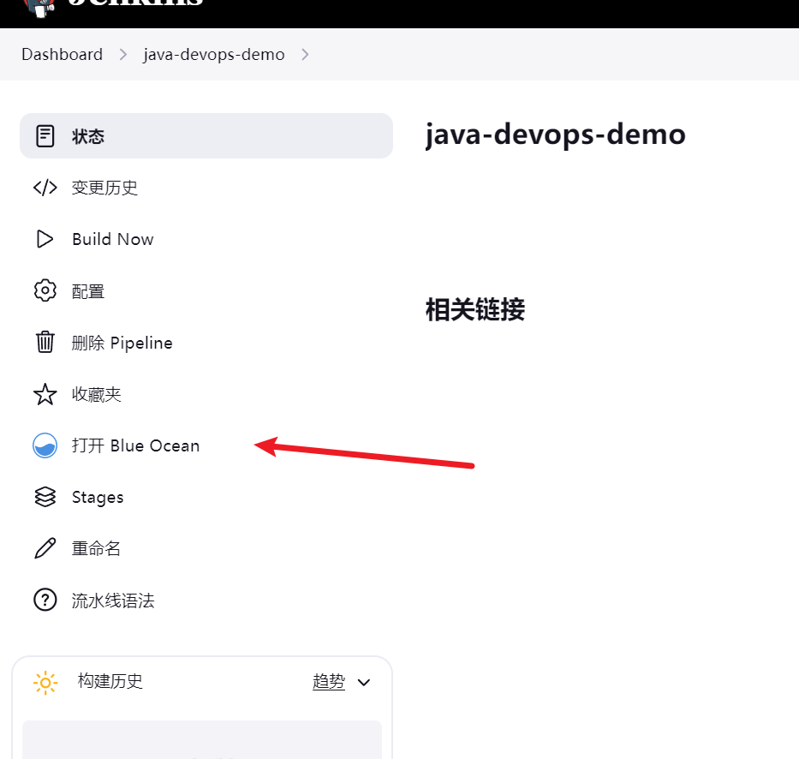799x759 pixels.
Task: Expand chevron after java-devops-demo breadcrumb
Action: (305, 54)
